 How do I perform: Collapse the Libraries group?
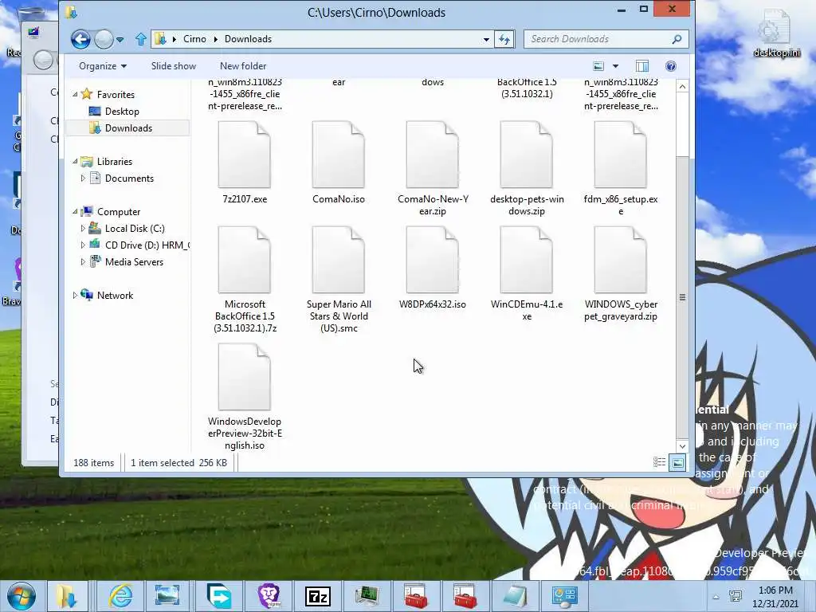pyautogui.click(x=75, y=161)
